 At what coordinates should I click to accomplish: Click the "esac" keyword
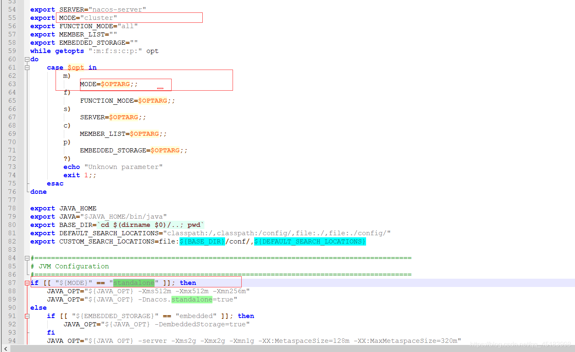pos(55,183)
